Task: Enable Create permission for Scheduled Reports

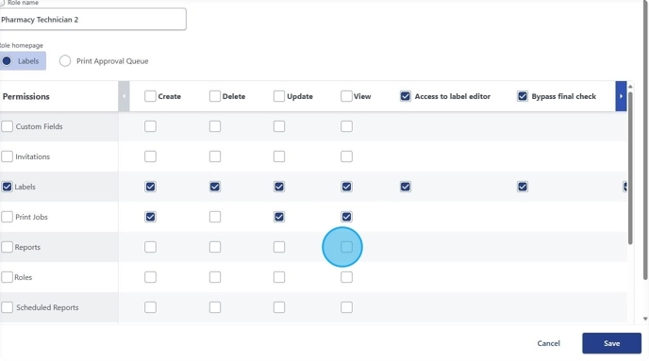Action: coord(150,307)
